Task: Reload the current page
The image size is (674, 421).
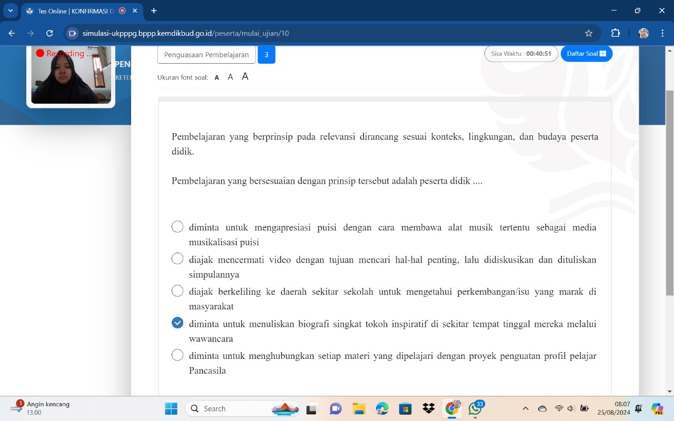Action: click(x=49, y=33)
